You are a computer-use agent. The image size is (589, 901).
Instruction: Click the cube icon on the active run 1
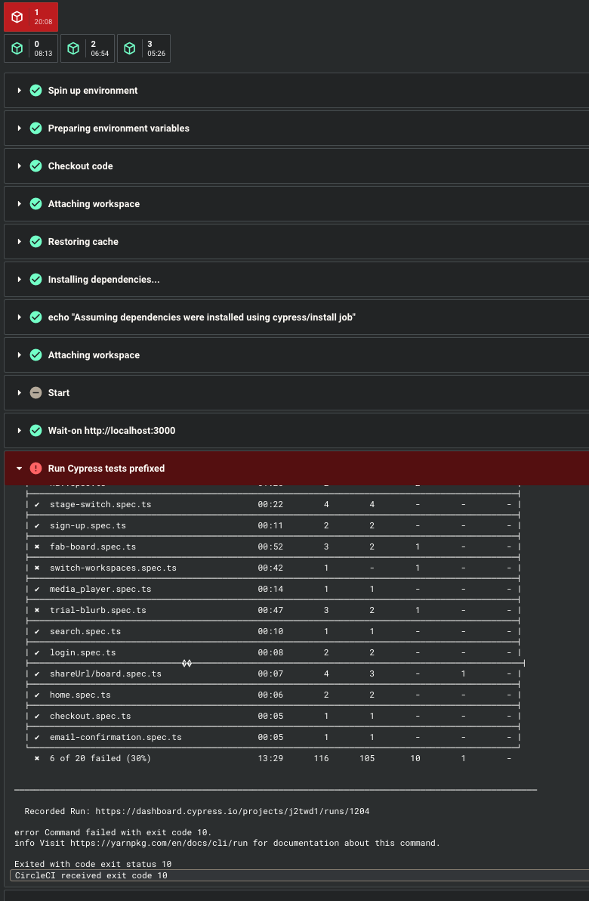pos(17,17)
